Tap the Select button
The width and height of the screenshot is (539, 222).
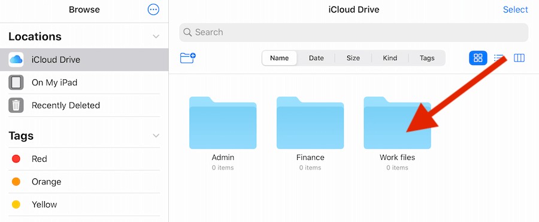point(515,10)
